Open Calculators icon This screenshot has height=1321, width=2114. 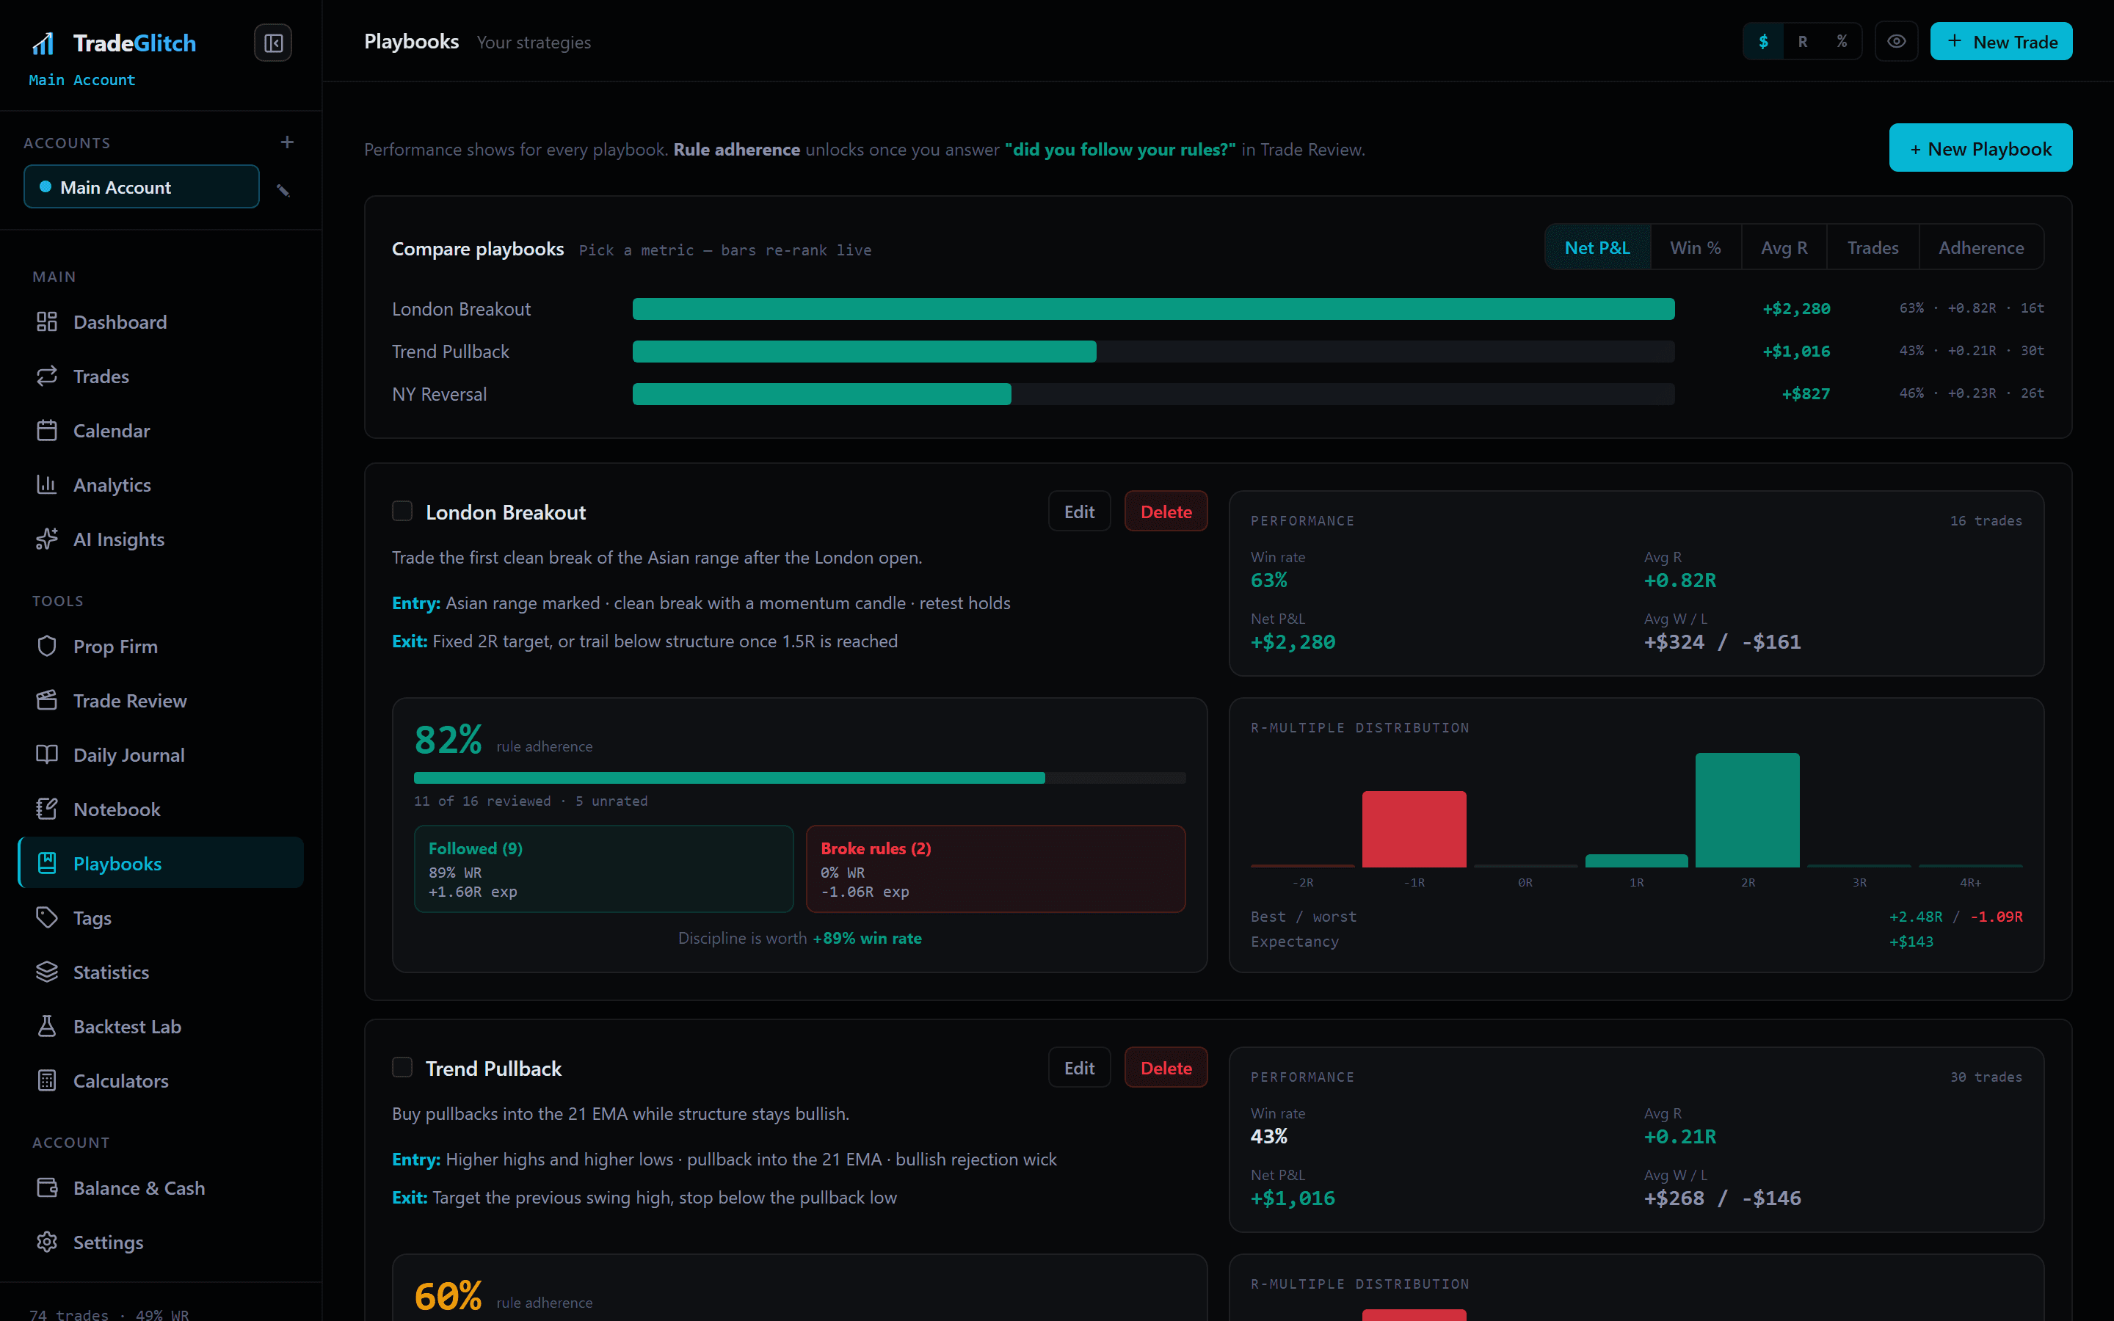(x=47, y=1080)
